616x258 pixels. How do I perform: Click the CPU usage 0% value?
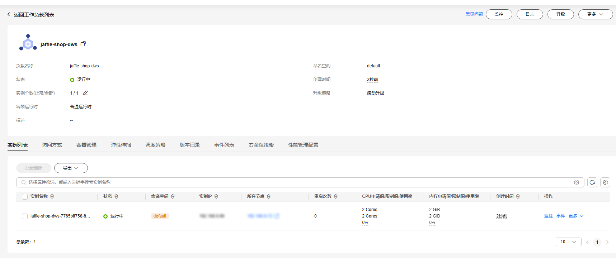[x=365, y=223]
